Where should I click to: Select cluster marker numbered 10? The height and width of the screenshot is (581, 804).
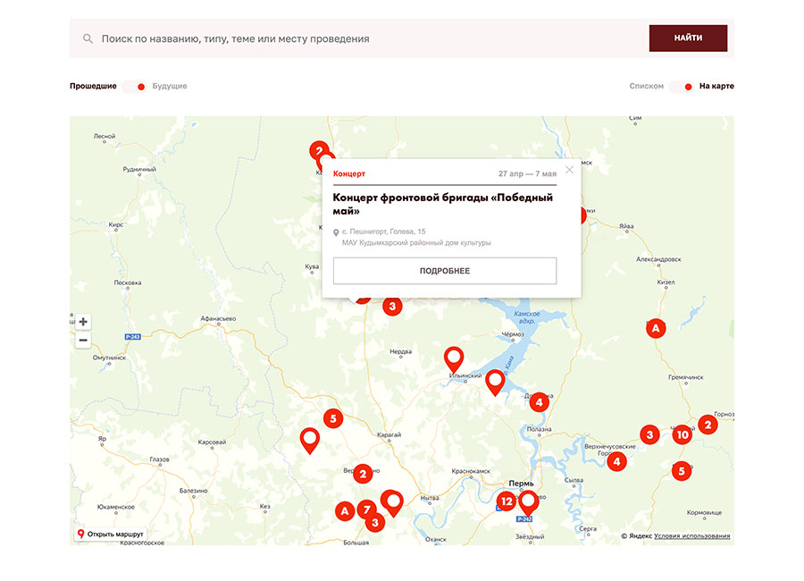pyautogui.click(x=683, y=435)
